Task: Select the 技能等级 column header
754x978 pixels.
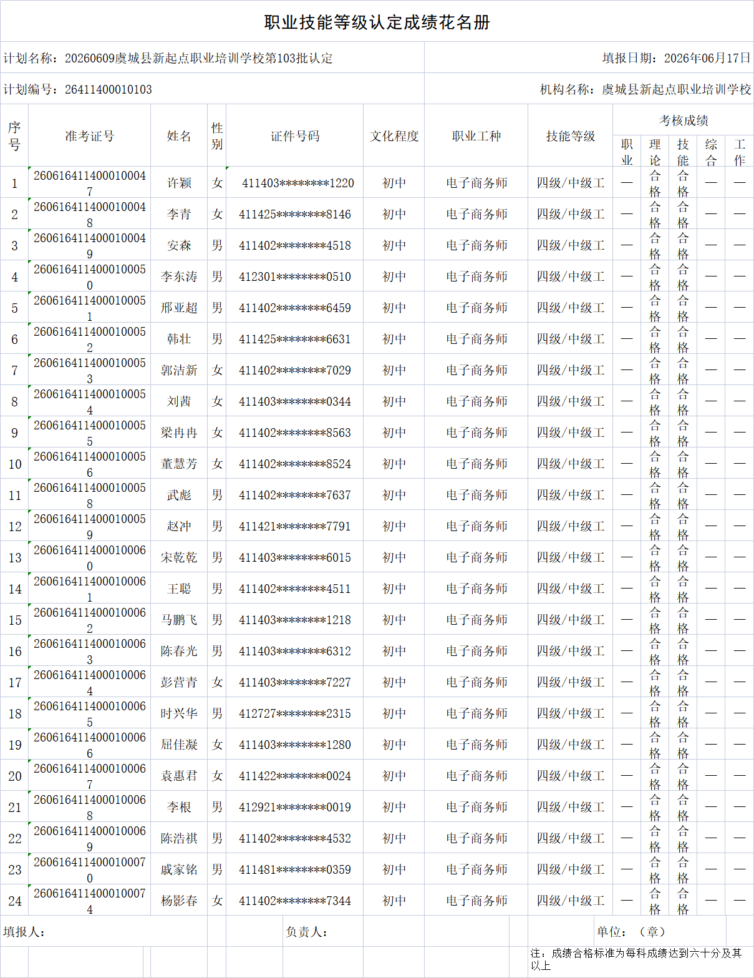Action: (571, 136)
